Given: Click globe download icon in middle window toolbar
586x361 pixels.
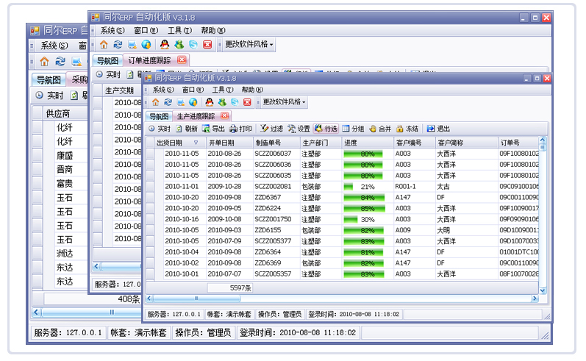Looking at the screenshot, I should tap(146, 45).
